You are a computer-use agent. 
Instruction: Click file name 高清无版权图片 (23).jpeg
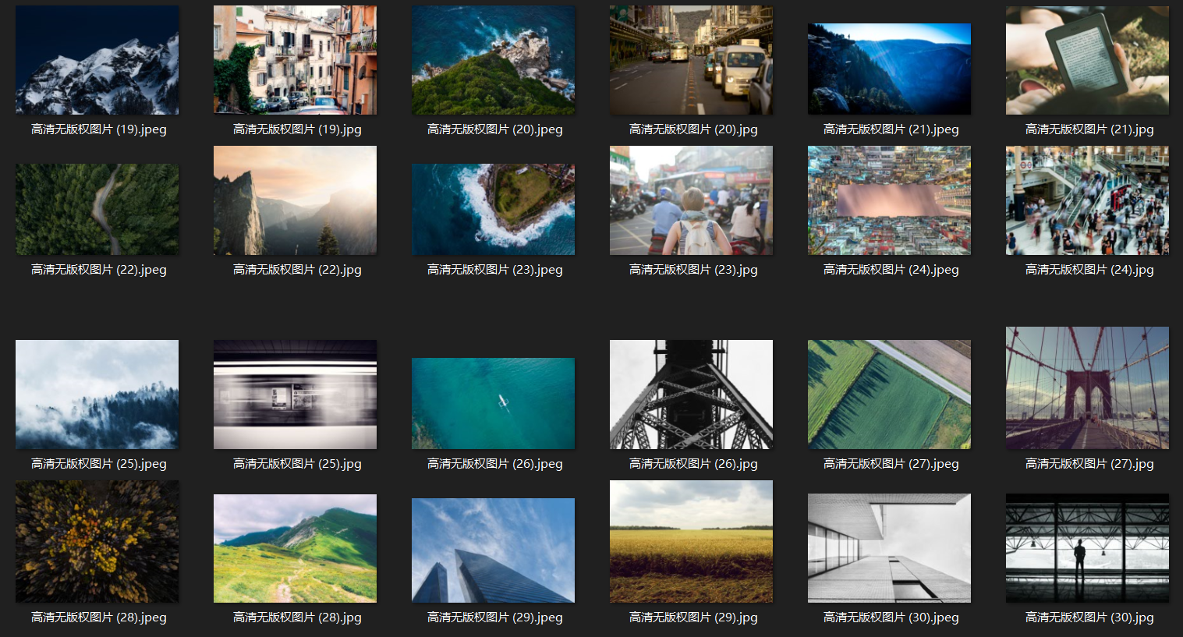coord(495,270)
